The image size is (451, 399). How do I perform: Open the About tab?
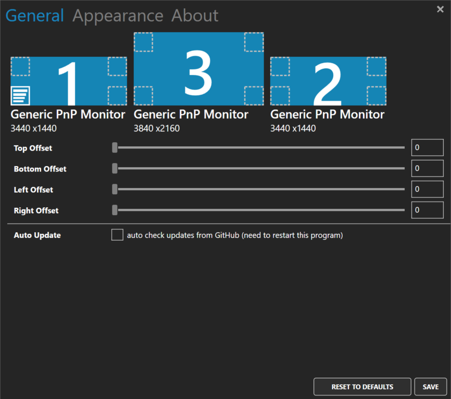point(195,16)
